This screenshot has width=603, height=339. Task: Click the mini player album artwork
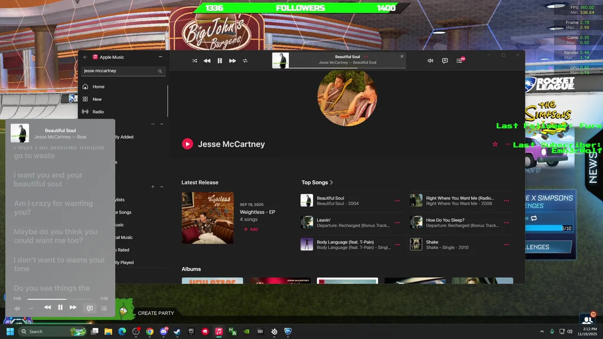pyautogui.click(x=20, y=133)
